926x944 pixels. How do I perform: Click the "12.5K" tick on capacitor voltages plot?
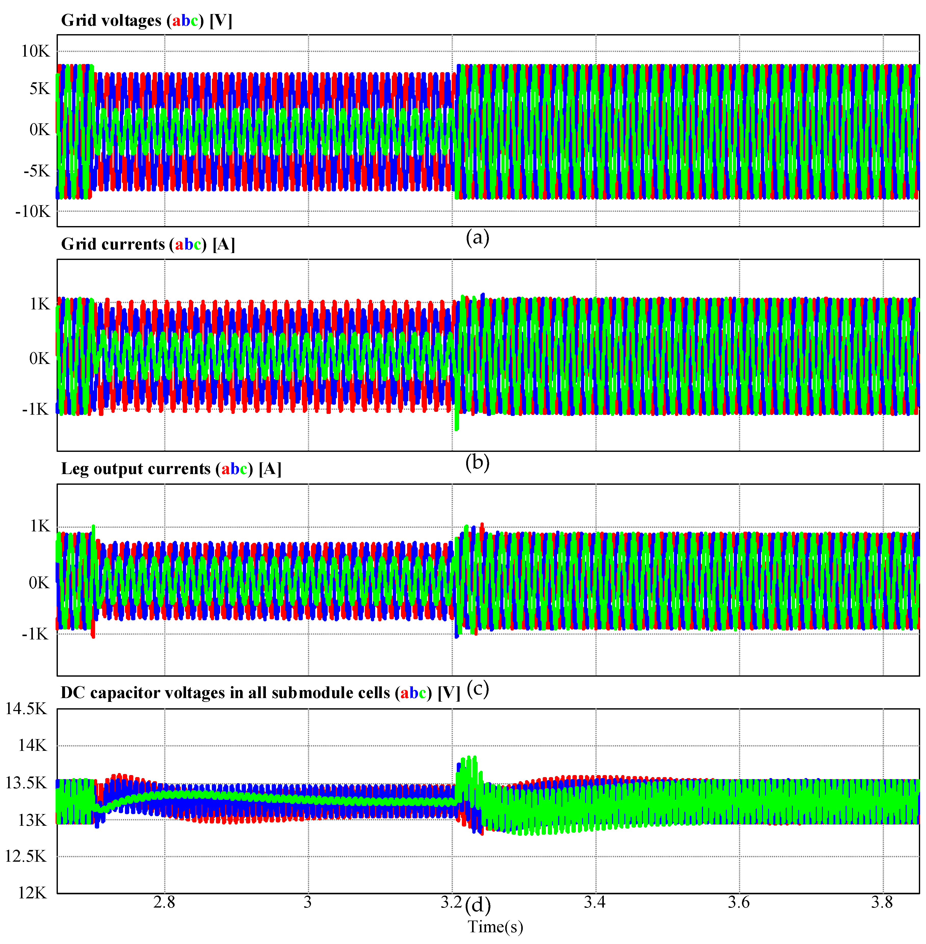[26, 857]
